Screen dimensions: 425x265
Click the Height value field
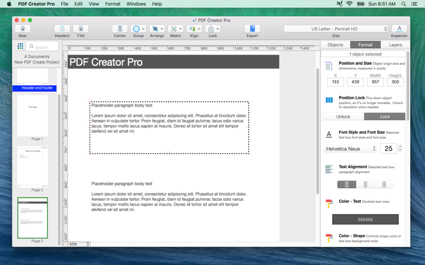point(395,82)
